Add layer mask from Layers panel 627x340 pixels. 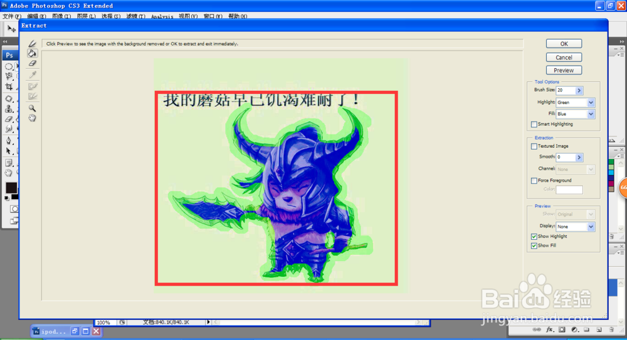562,329
